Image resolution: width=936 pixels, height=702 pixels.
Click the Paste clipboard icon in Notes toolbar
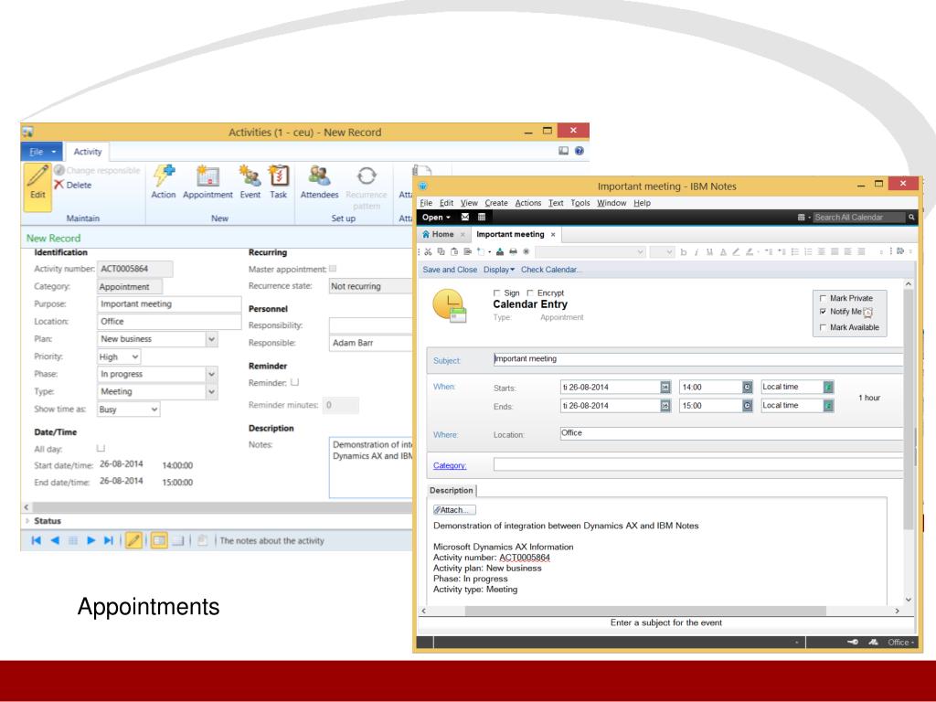(454, 252)
